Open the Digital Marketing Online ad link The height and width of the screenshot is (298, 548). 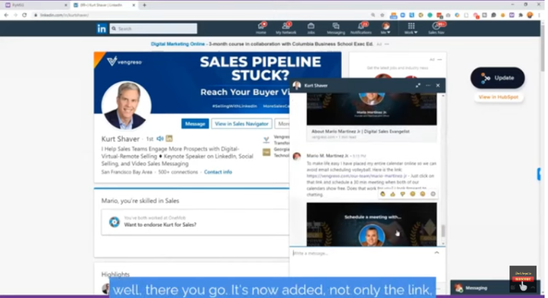[x=178, y=44]
